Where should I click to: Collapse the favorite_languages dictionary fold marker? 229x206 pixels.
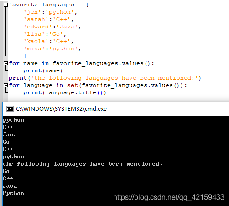[x=5, y=5]
